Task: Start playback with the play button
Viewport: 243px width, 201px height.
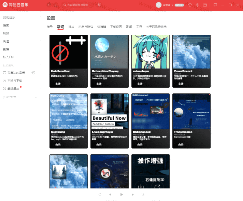Action: (x=121, y=194)
